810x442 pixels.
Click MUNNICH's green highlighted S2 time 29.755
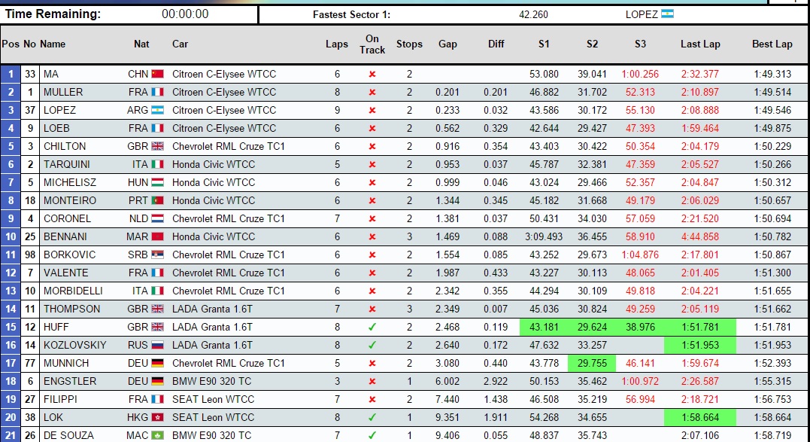click(x=592, y=363)
